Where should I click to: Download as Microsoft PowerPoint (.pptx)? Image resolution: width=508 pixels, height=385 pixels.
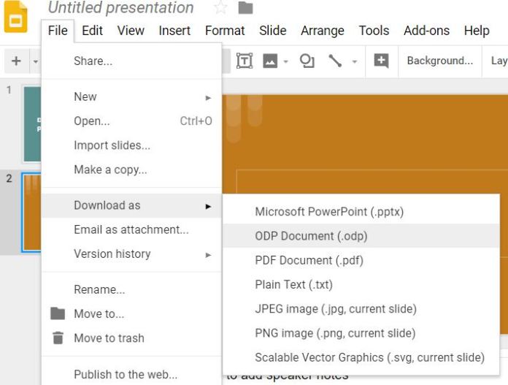pos(361,212)
